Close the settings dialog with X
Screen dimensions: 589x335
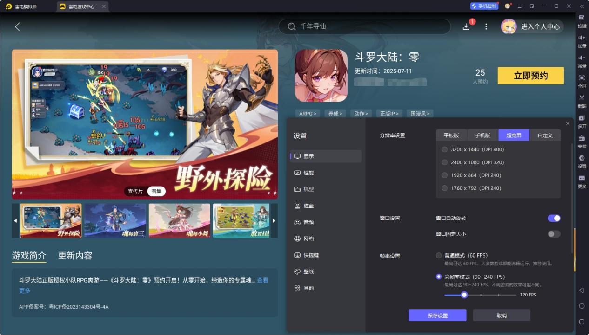pos(568,123)
